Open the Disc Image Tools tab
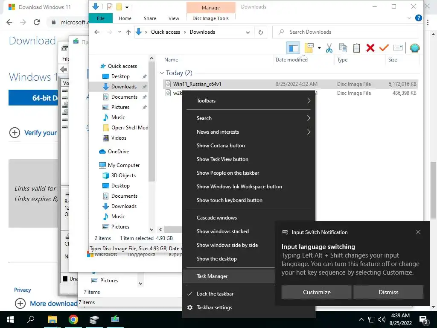The height and width of the screenshot is (328, 437). point(210,18)
